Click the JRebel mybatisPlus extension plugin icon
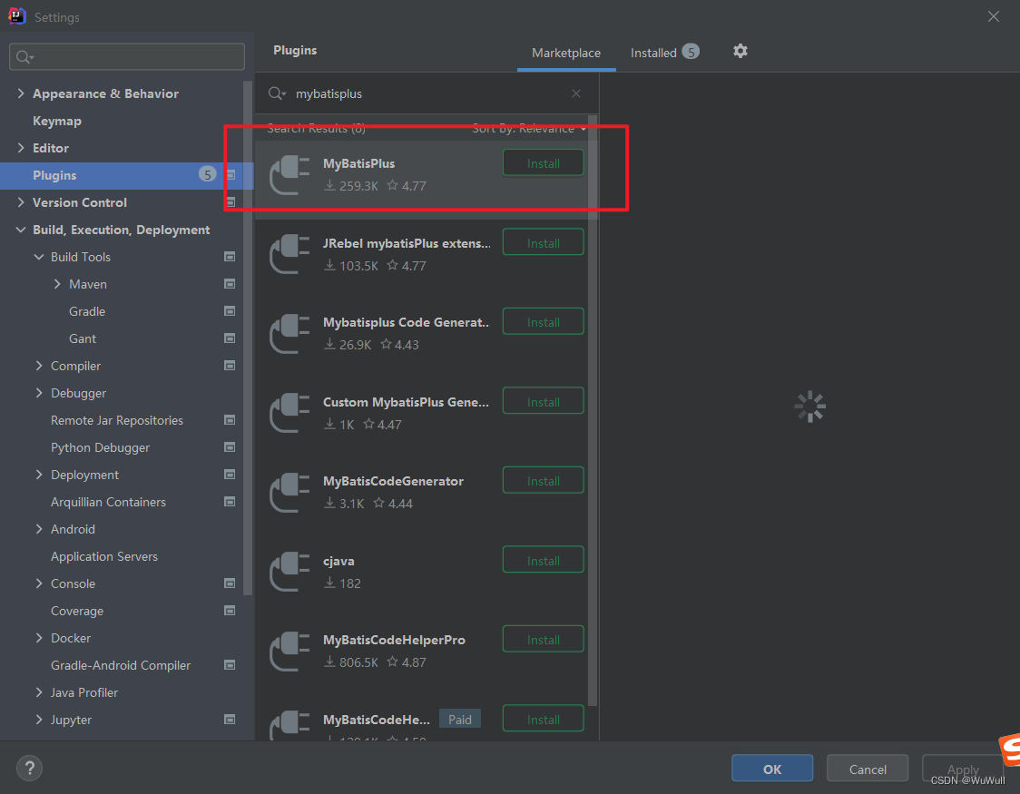 point(289,254)
